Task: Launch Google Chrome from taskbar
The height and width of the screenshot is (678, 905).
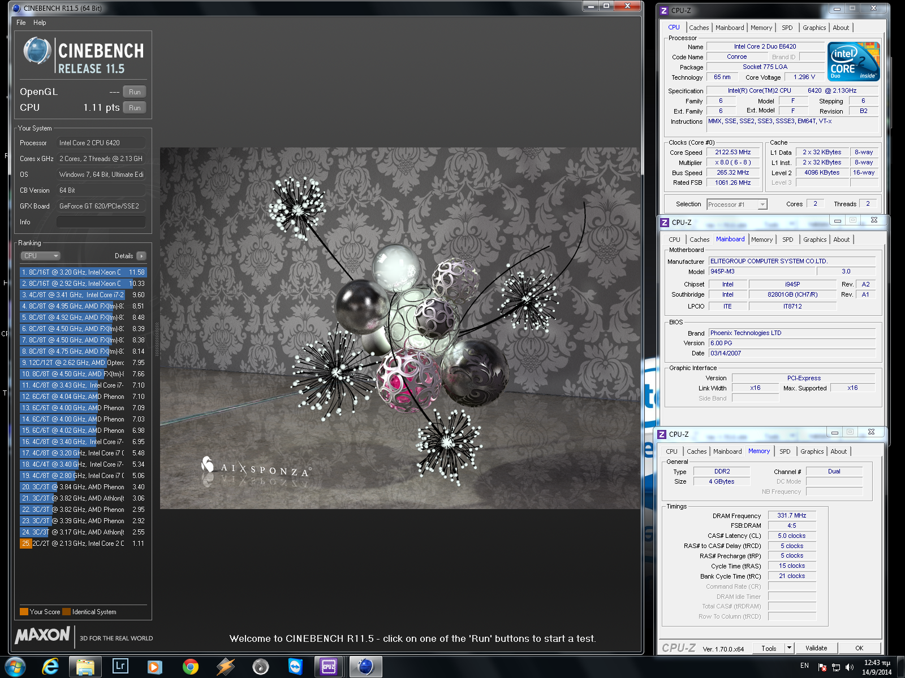Action: click(191, 667)
